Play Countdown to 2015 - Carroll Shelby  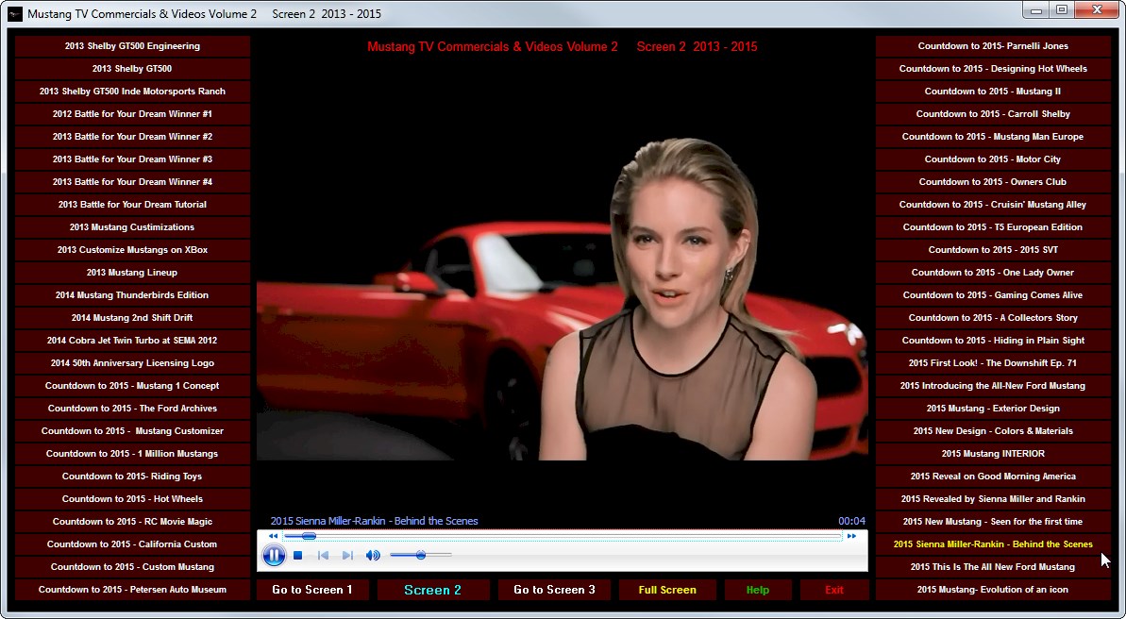tap(993, 114)
